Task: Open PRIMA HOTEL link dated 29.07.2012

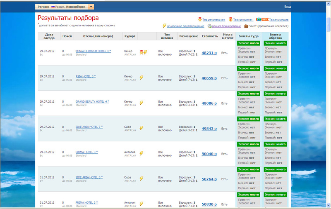Action: point(86,152)
